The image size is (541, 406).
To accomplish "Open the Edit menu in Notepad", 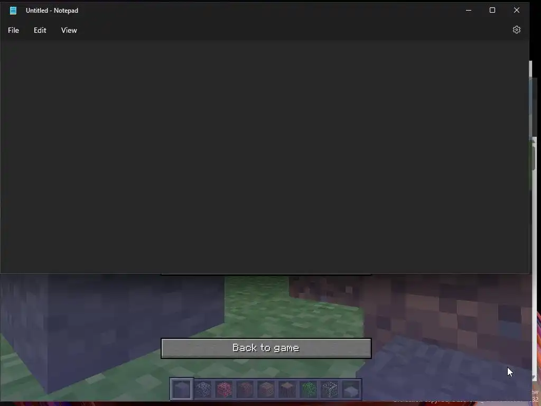I will (40, 30).
